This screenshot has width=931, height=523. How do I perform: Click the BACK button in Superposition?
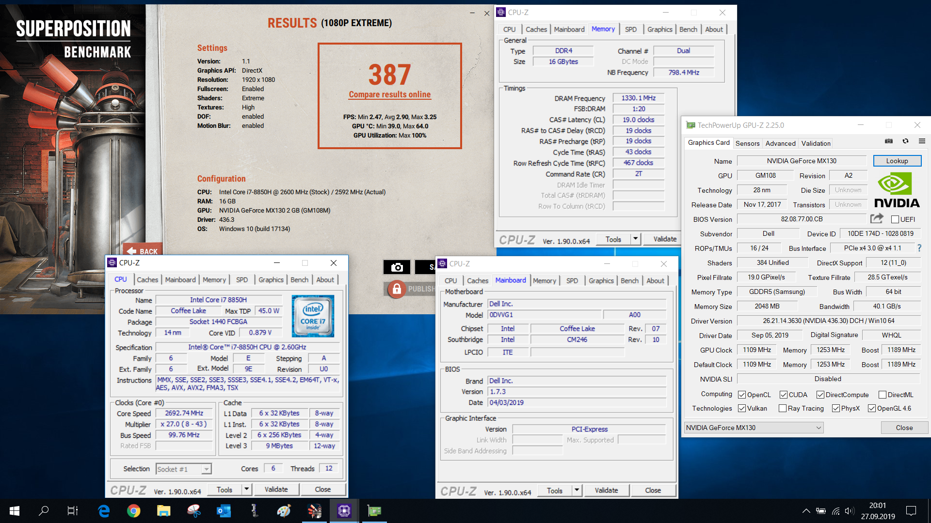coord(144,250)
